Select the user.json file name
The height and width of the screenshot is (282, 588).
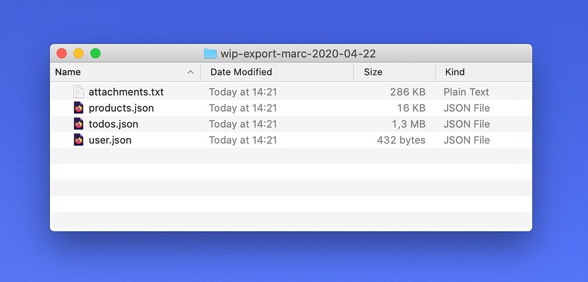tap(110, 140)
